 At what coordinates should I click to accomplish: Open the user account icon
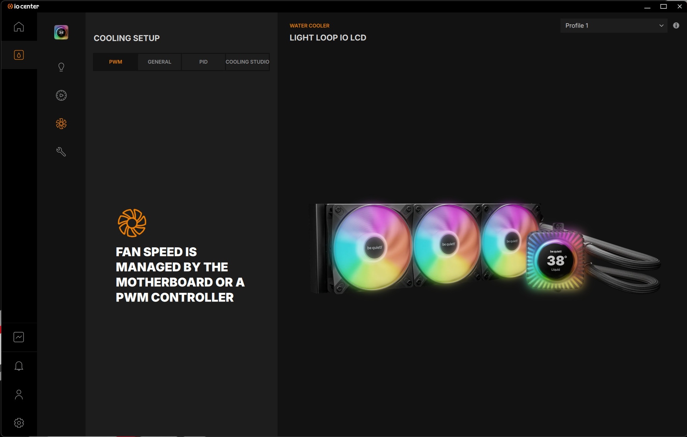point(19,395)
